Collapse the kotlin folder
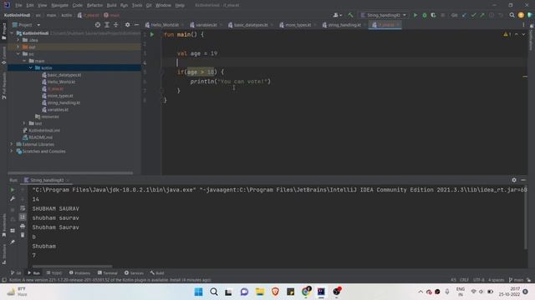This screenshot has height=300, width=535. pyautogui.click(x=31, y=67)
